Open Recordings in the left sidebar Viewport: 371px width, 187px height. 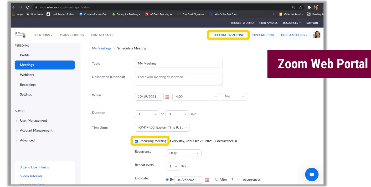pos(28,85)
